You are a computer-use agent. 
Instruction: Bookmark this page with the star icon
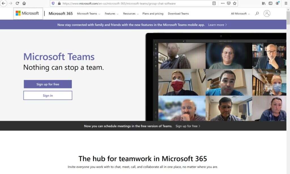point(234,4)
